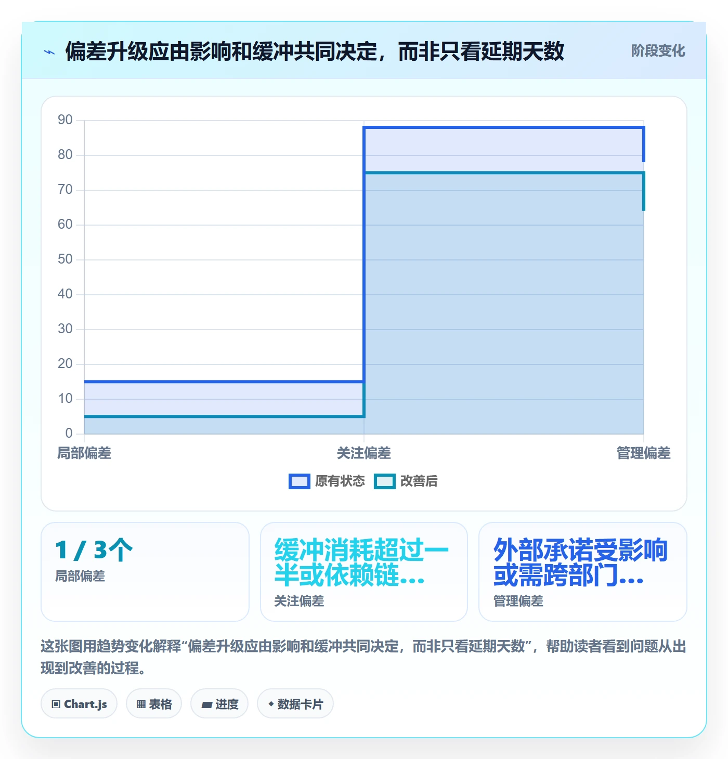Click the 90 y-axis tick label
Image resolution: width=728 pixels, height=759 pixels.
click(x=65, y=120)
